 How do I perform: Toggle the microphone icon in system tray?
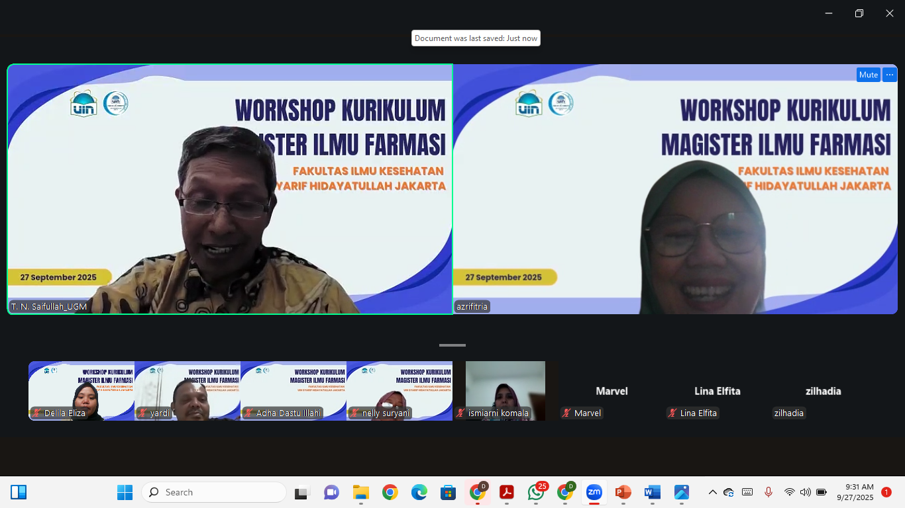tap(769, 492)
